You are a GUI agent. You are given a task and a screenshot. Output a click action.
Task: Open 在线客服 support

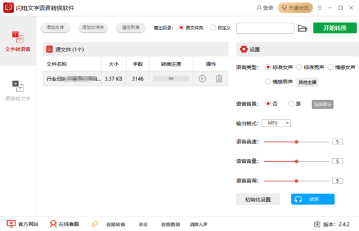click(65, 224)
